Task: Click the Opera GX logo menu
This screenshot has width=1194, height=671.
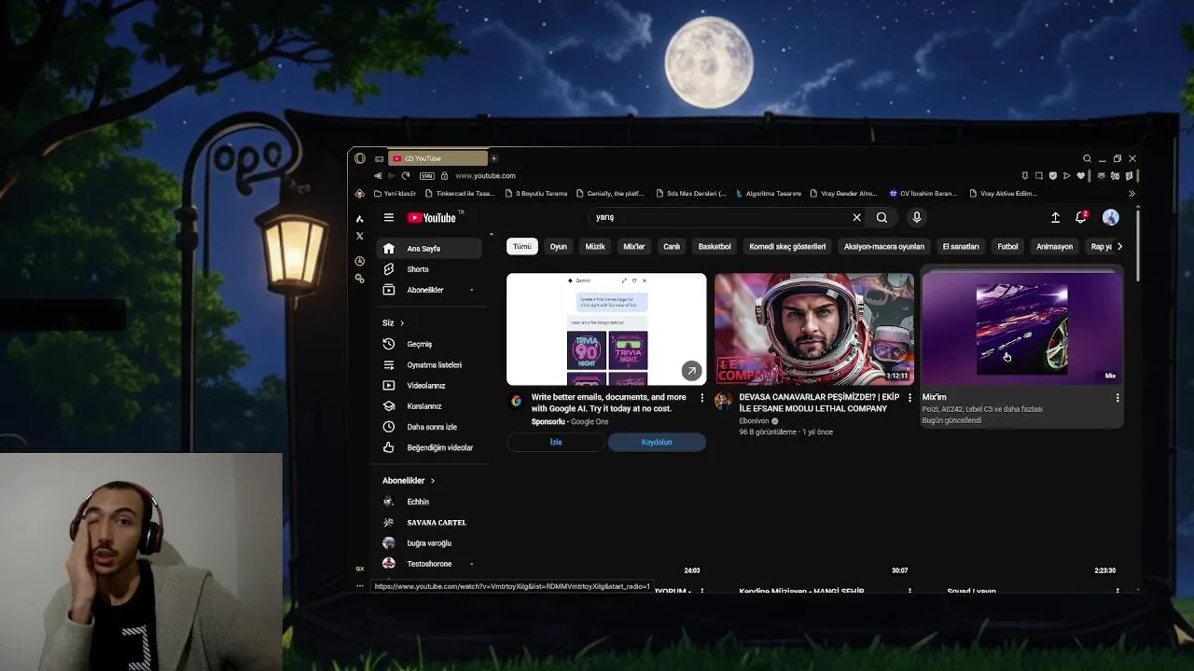Action: click(x=360, y=158)
